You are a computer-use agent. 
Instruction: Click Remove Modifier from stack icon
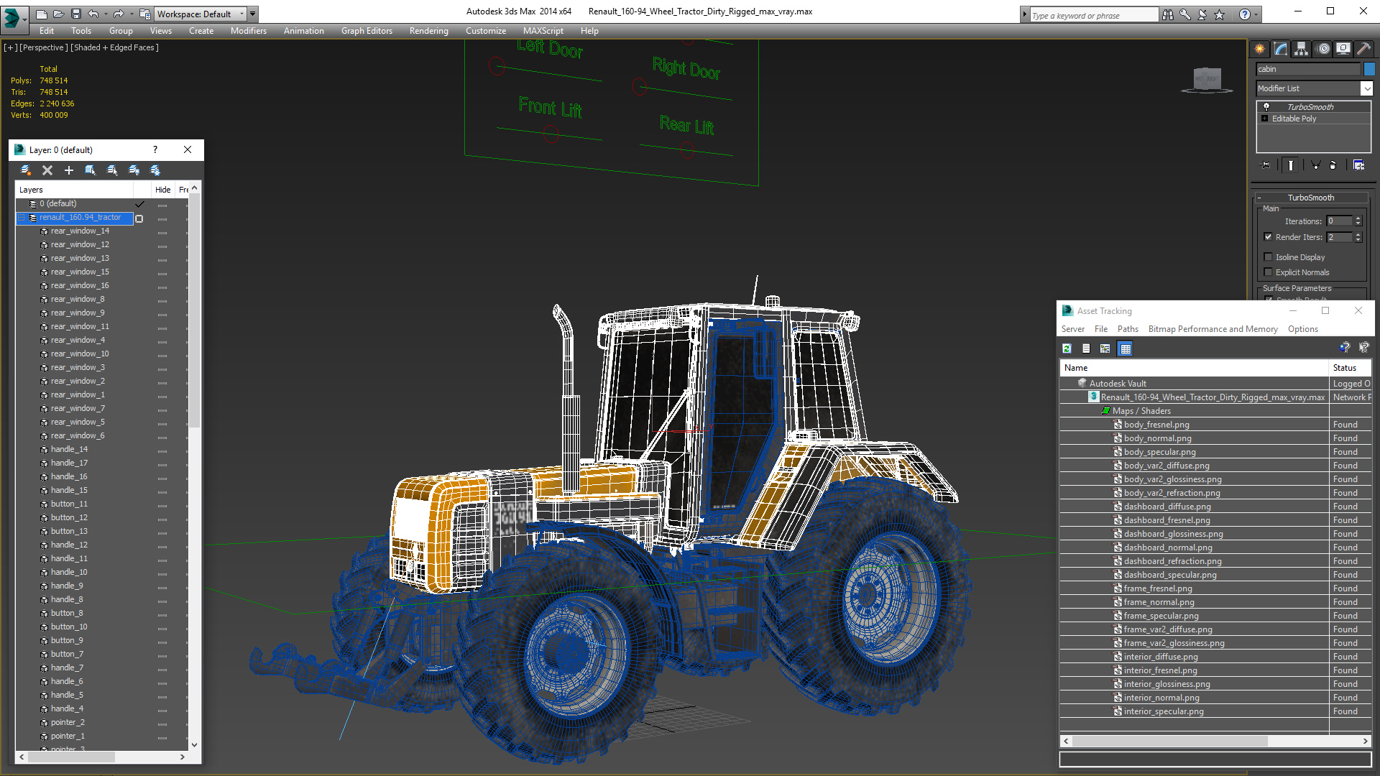(x=1333, y=165)
